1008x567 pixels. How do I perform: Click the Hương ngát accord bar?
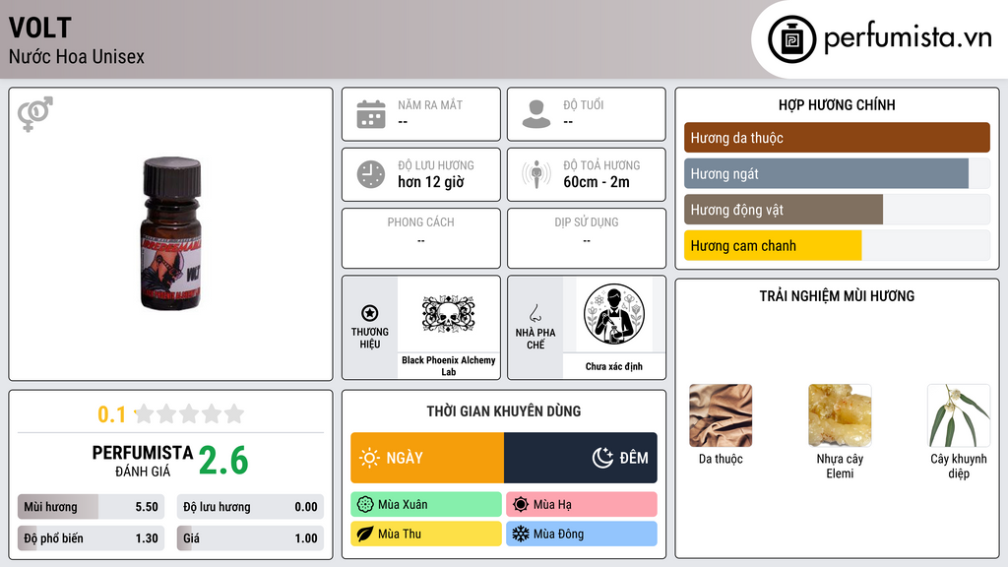pos(837,173)
